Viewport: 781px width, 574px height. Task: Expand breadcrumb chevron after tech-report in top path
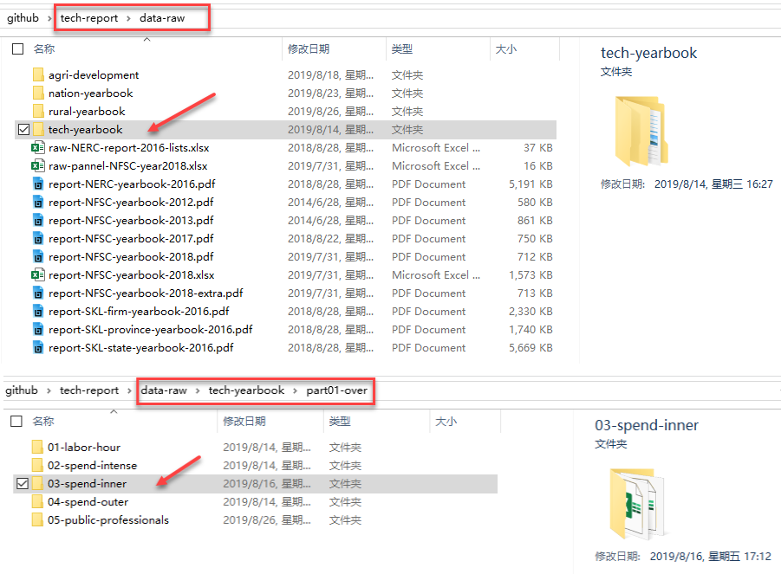129,18
